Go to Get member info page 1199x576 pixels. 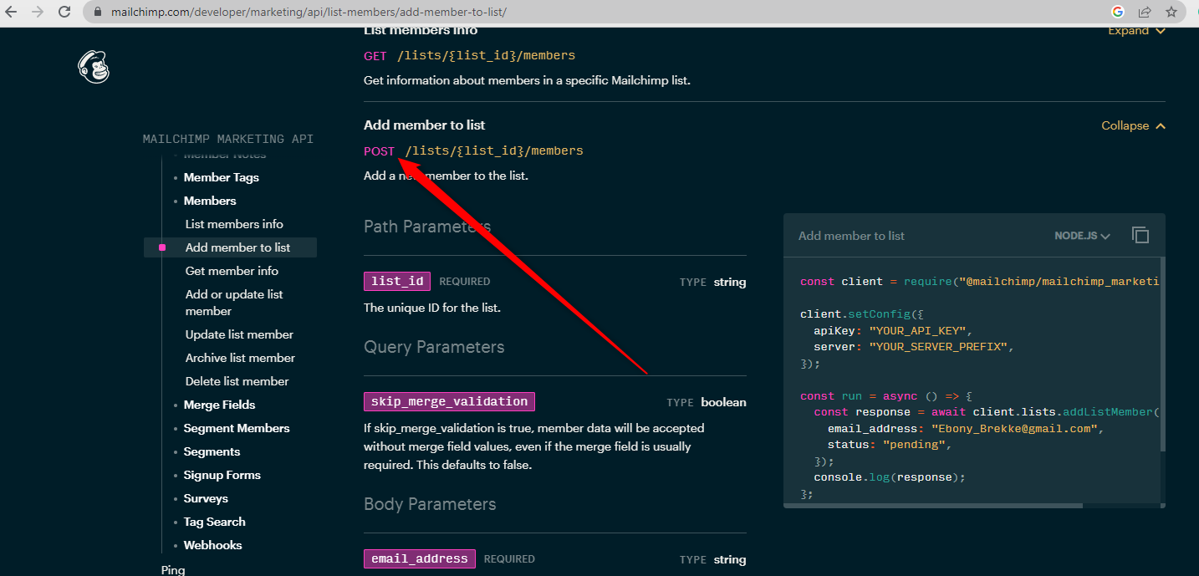click(x=232, y=271)
